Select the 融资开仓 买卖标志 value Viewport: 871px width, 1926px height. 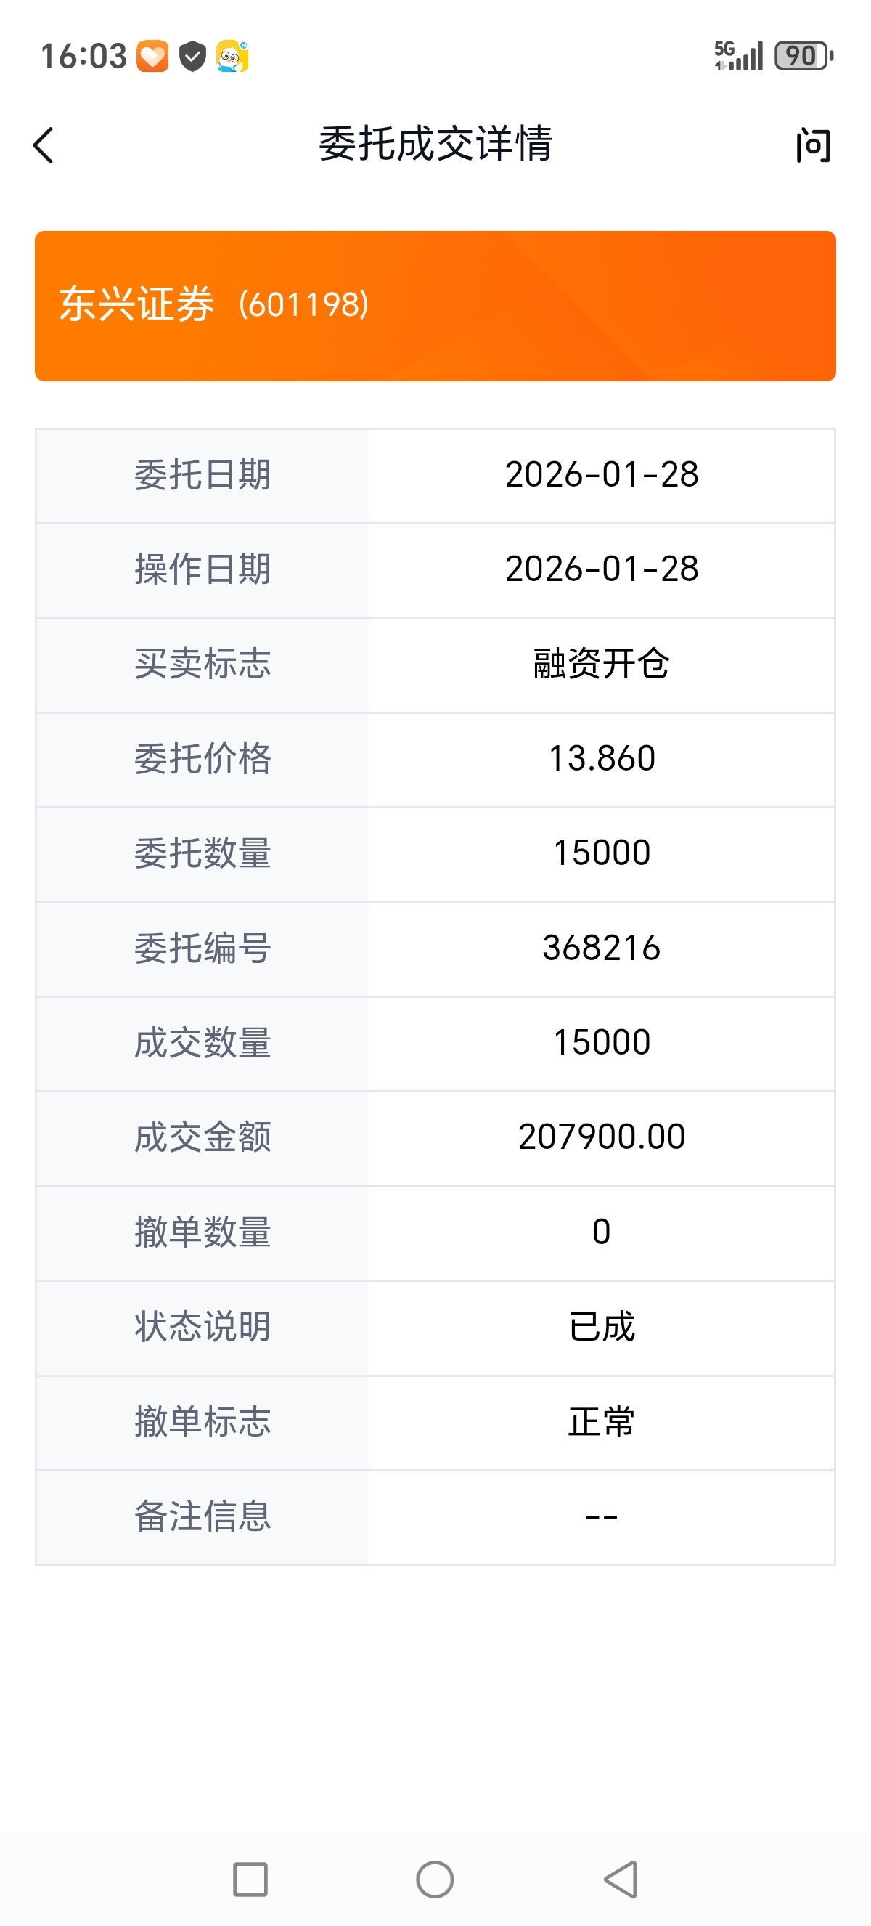[601, 664]
